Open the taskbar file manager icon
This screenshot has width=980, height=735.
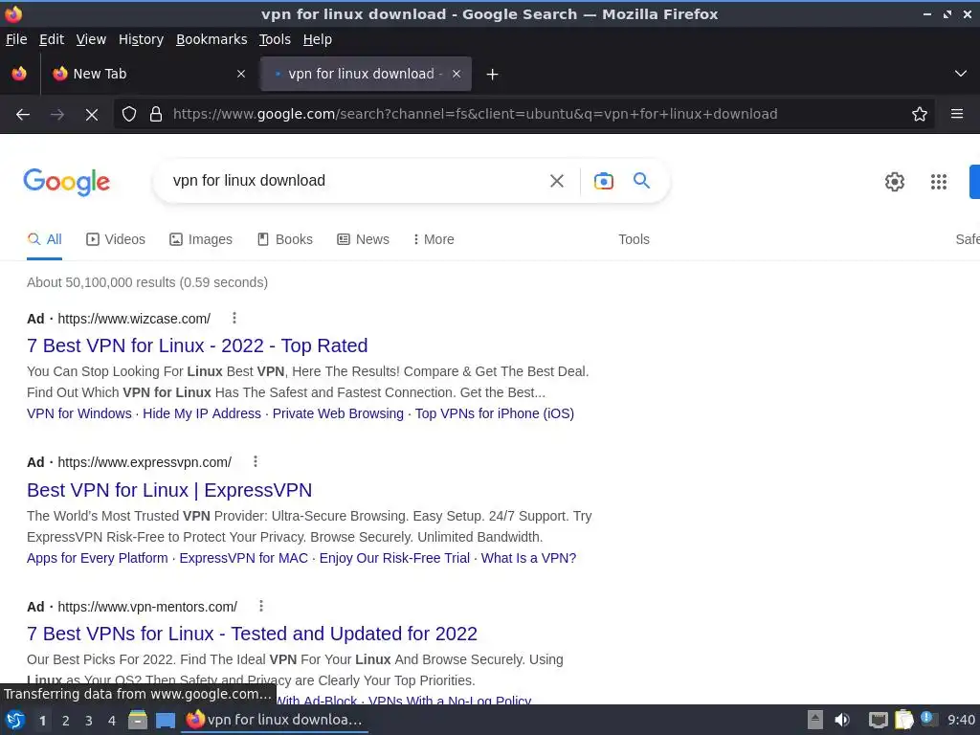pos(138,720)
